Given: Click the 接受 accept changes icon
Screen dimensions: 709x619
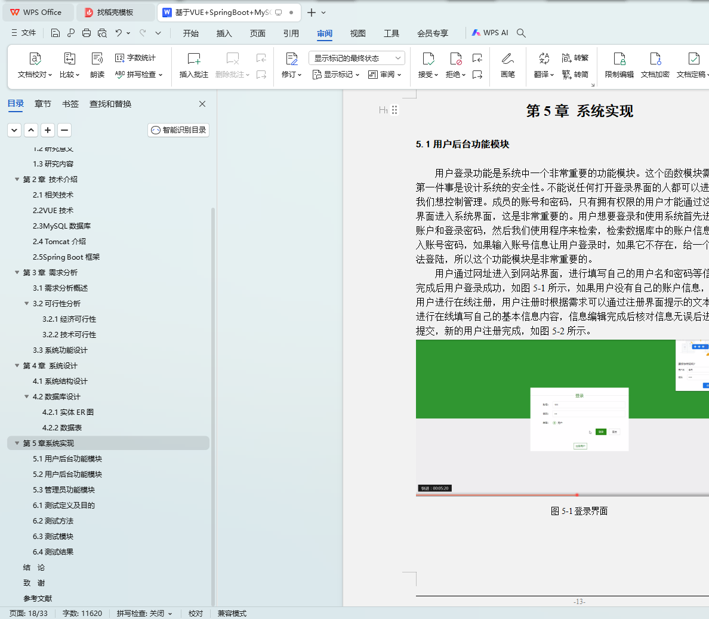Looking at the screenshot, I should coord(428,59).
